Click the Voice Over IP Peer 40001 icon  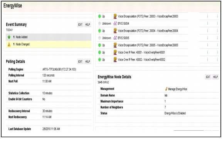115,52
